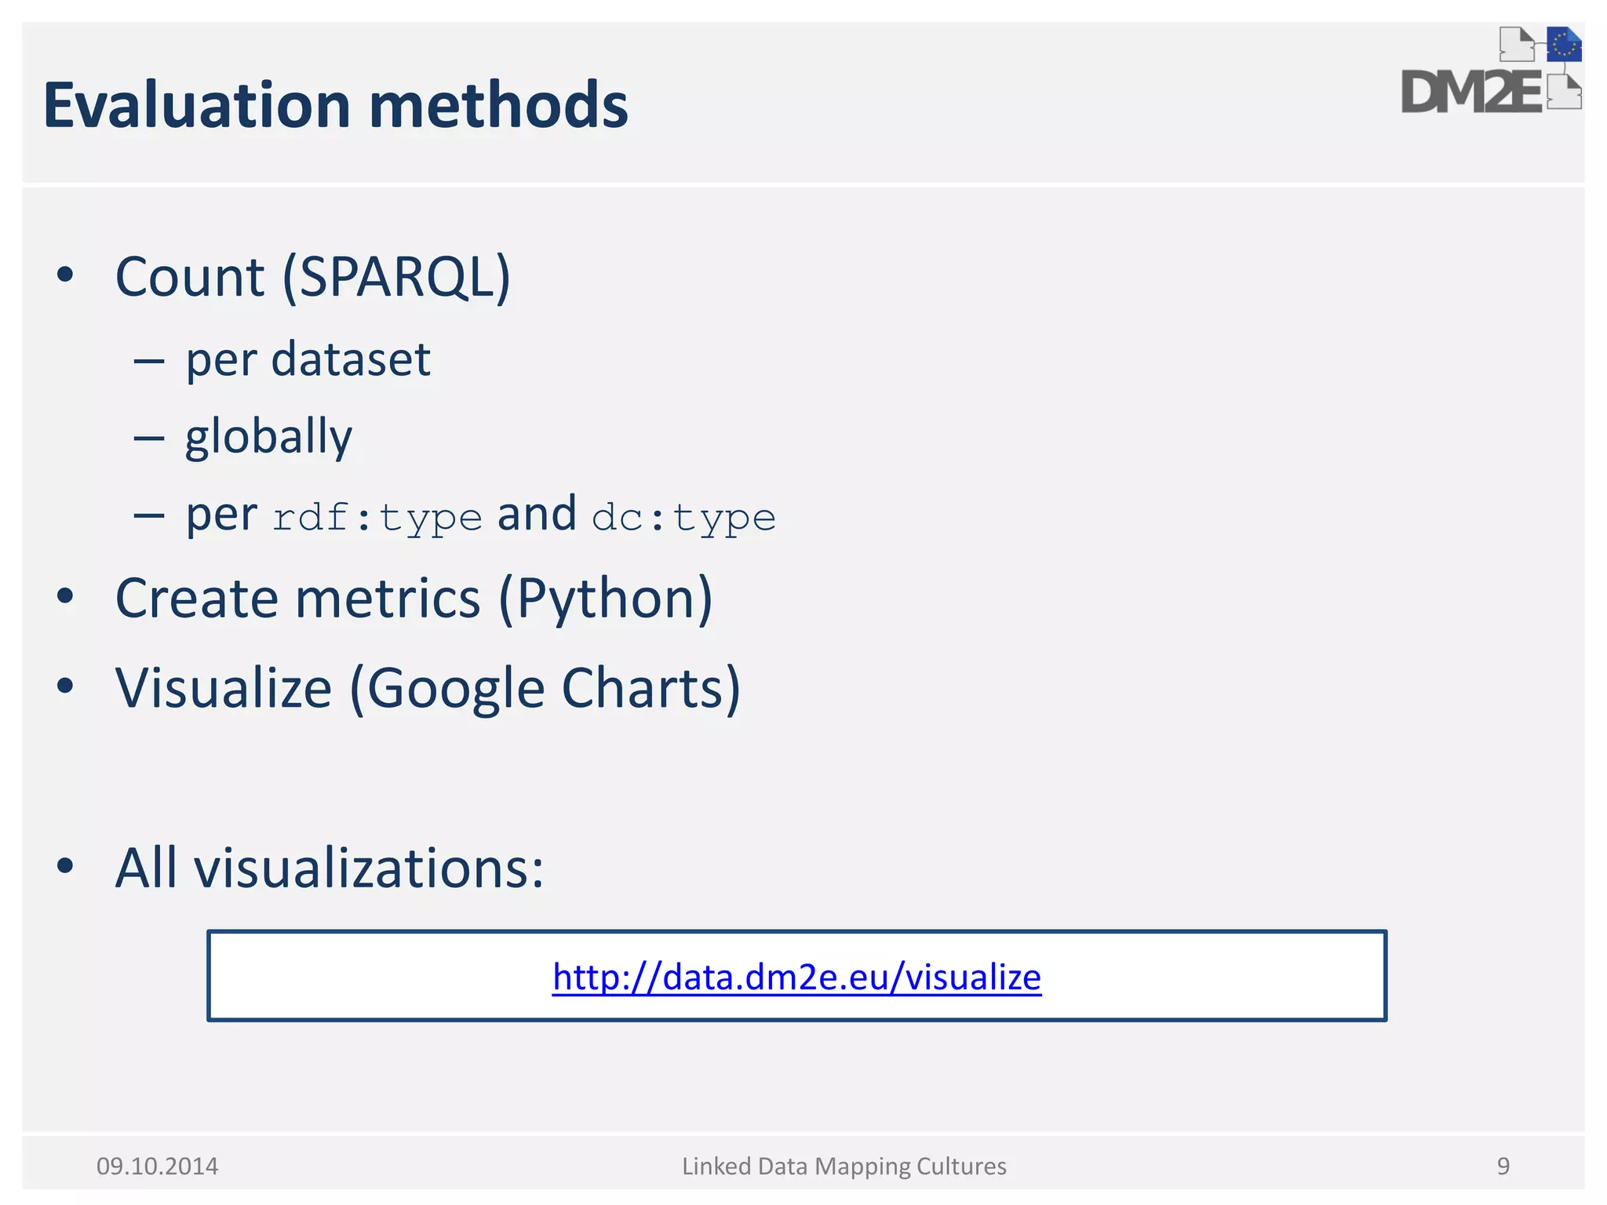Screen dimensions: 1607x1205
Task: Click the footer 'Linked Data Mapping Cultures'
Action: 844,1167
